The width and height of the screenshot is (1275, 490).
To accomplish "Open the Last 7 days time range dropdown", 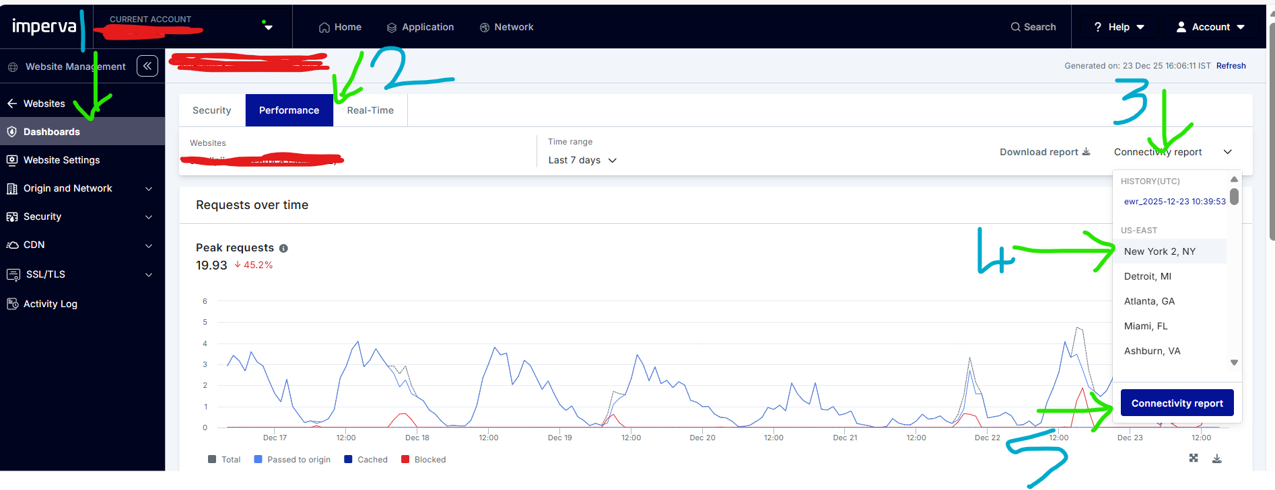I will click(x=582, y=160).
